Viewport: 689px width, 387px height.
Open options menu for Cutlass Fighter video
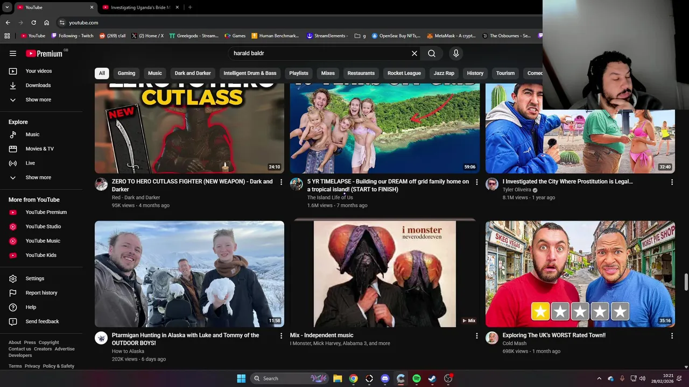(281, 182)
